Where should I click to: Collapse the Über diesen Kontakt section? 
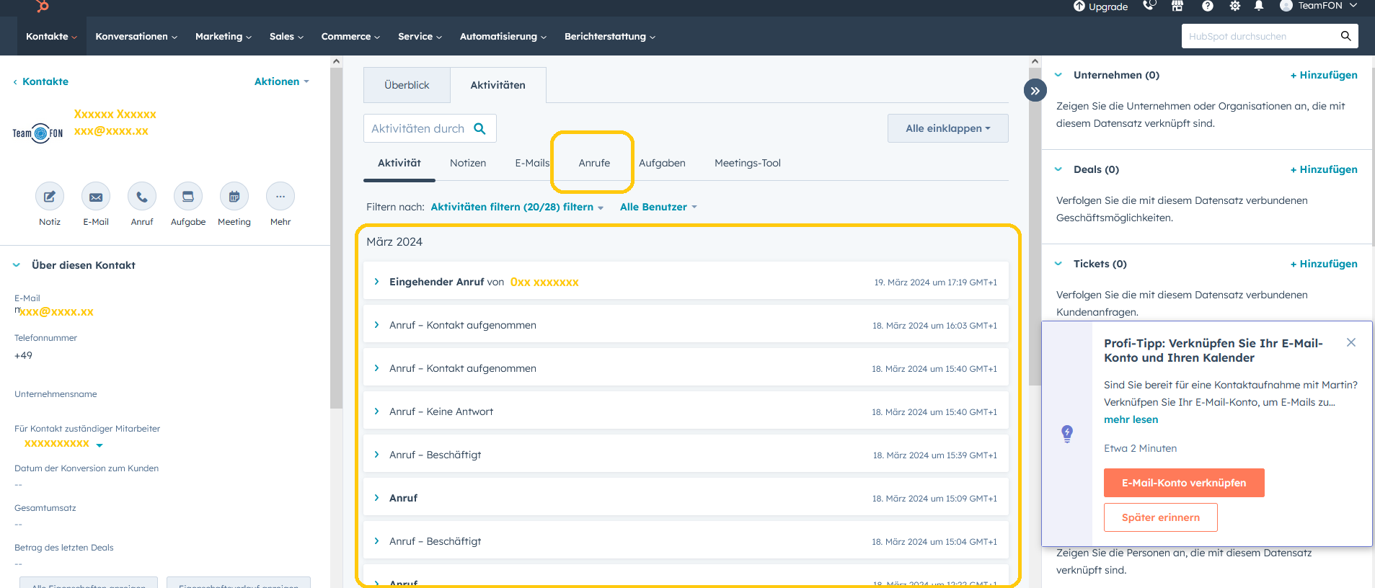(17, 265)
